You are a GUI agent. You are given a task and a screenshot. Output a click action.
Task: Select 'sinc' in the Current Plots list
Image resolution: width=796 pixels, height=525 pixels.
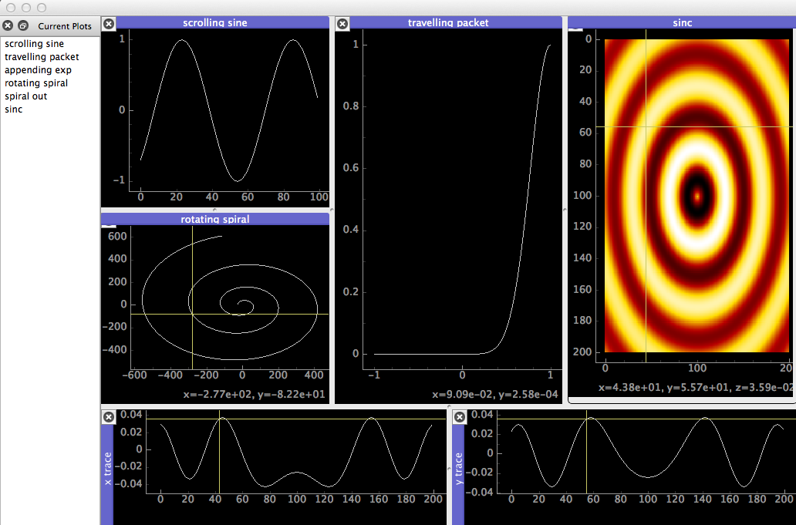14,109
